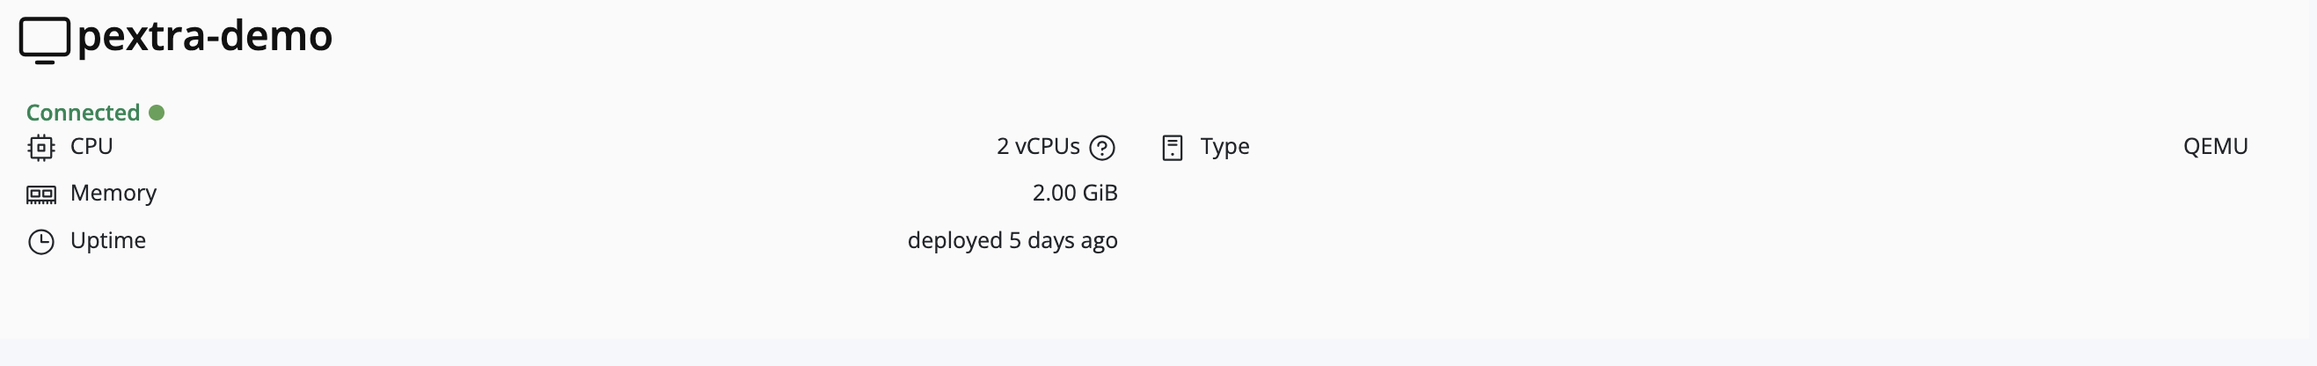Click the CPU chip icon

point(41,148)
